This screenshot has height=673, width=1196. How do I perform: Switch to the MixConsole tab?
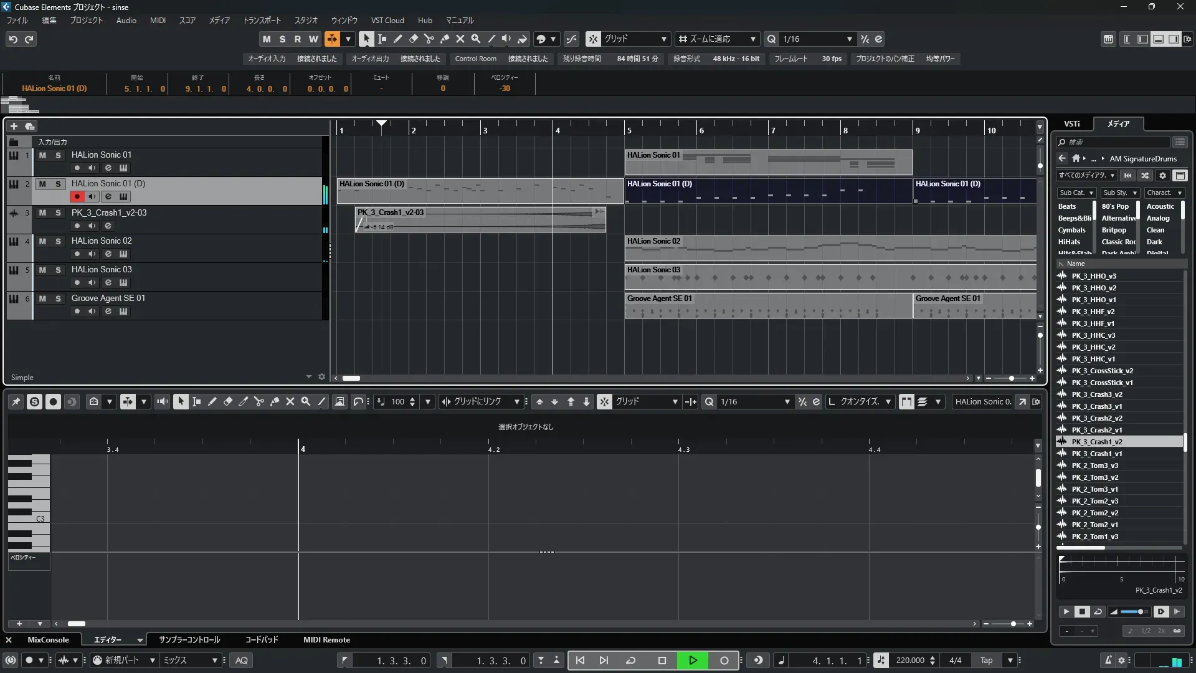(48, 640)
